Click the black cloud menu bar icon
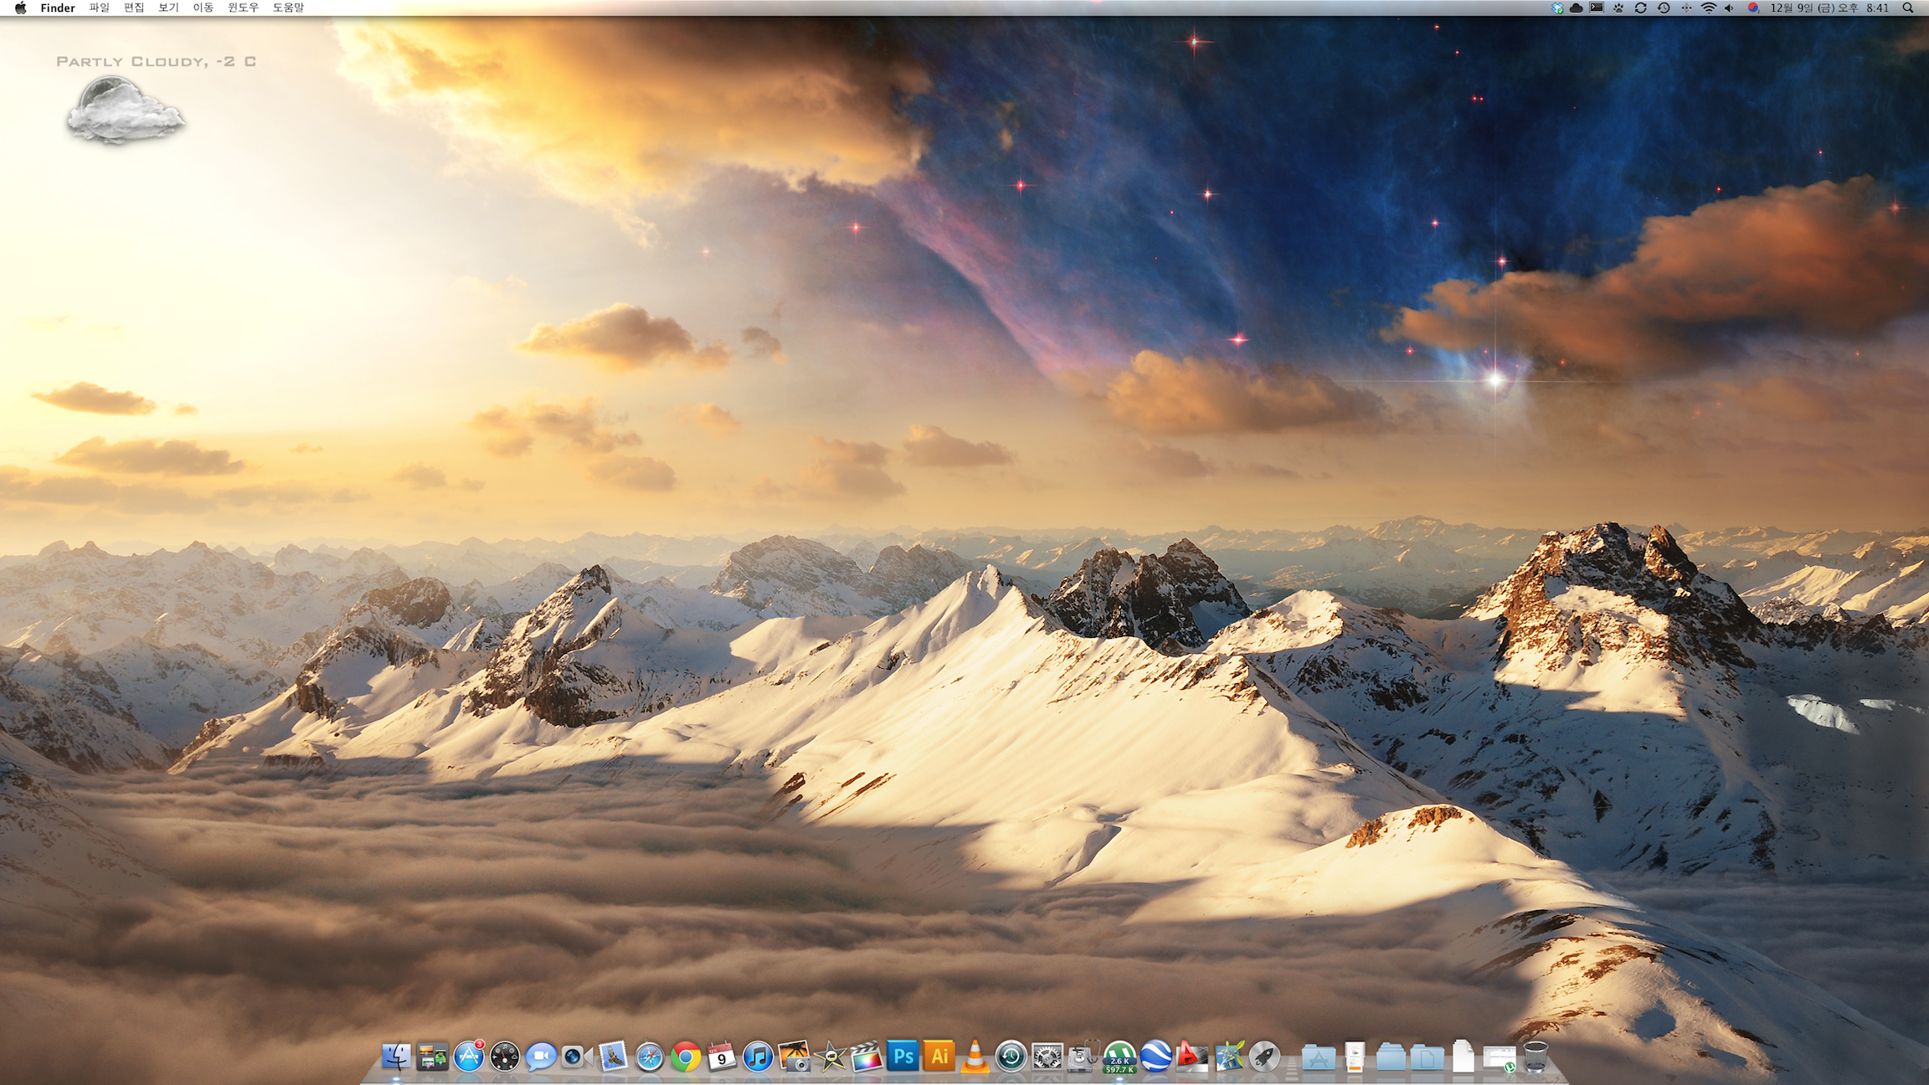The image size is (1929, 1085). coord(1577,8)
